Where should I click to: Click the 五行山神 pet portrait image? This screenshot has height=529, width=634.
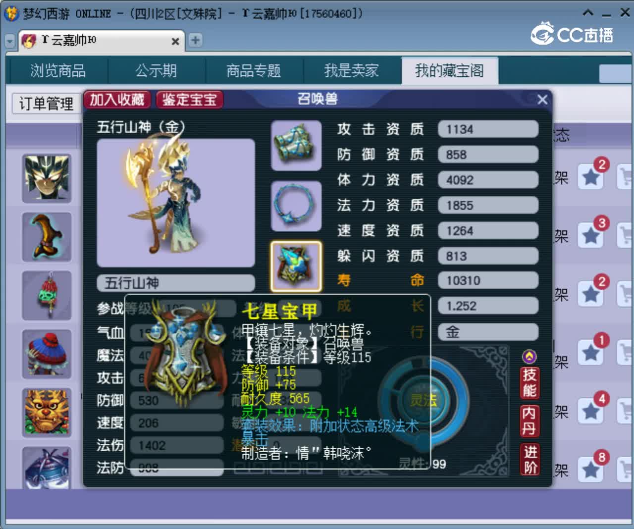[176, 203]
